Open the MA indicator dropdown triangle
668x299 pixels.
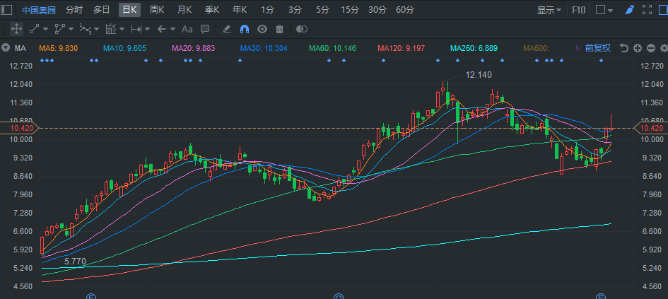[x=6, y=48]
